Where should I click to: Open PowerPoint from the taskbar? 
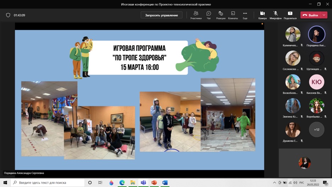[154, 183]
